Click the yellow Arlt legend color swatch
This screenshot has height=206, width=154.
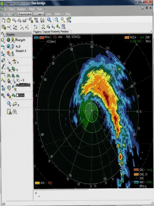coord(37,183)
